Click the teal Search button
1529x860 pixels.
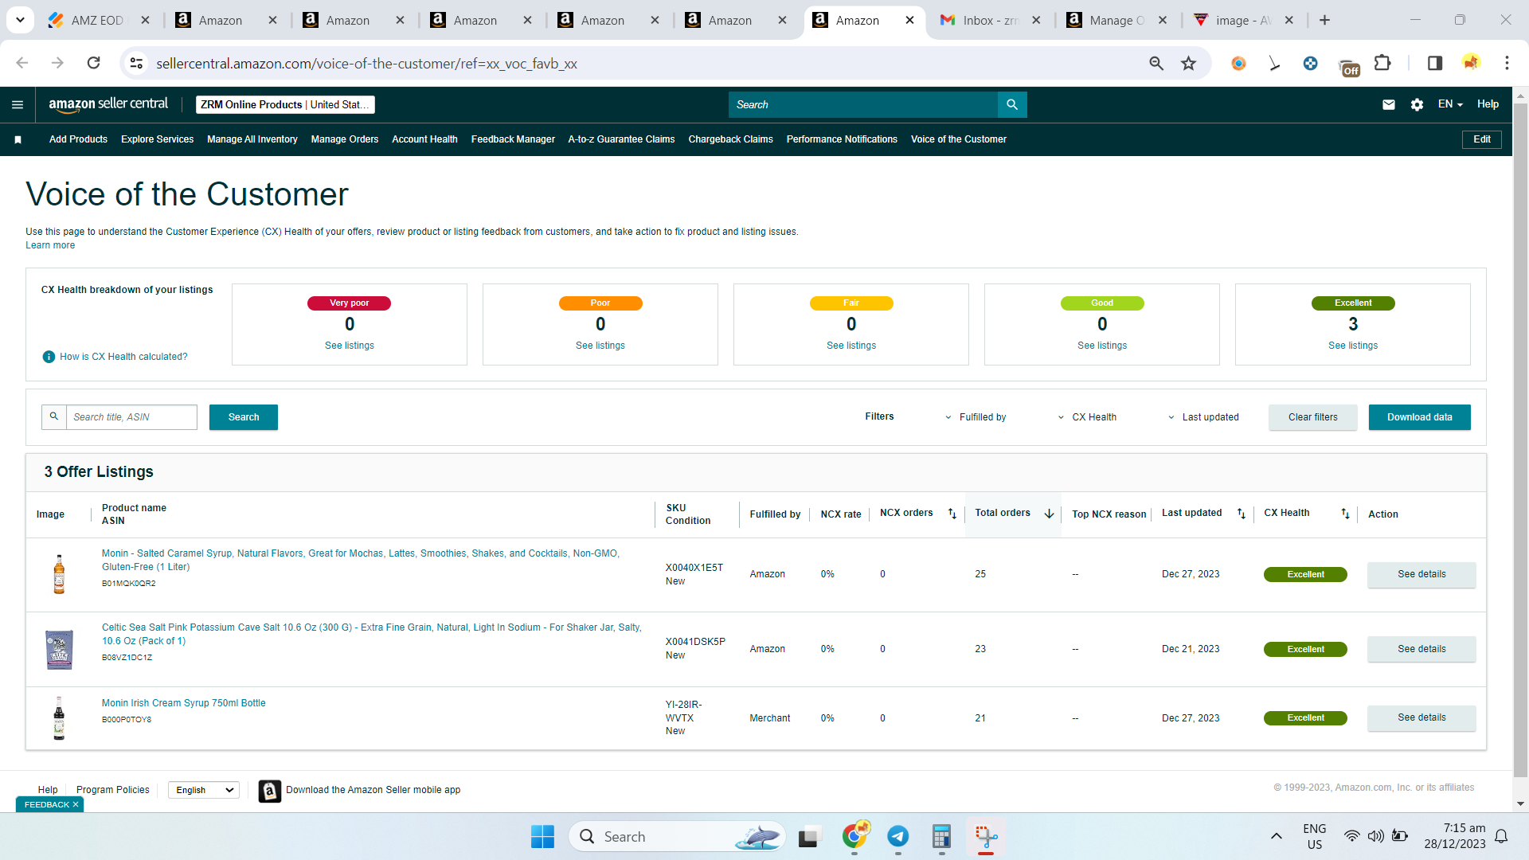[x=244, y=417]
